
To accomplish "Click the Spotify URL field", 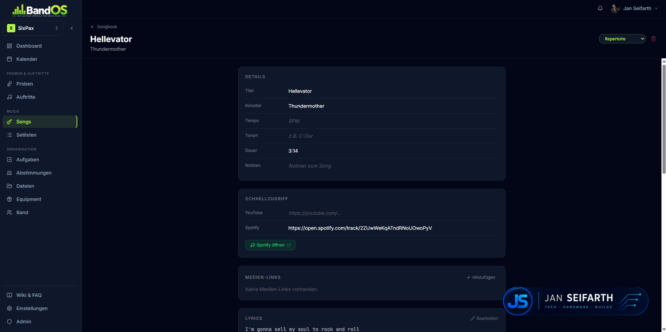I will 393,228.
